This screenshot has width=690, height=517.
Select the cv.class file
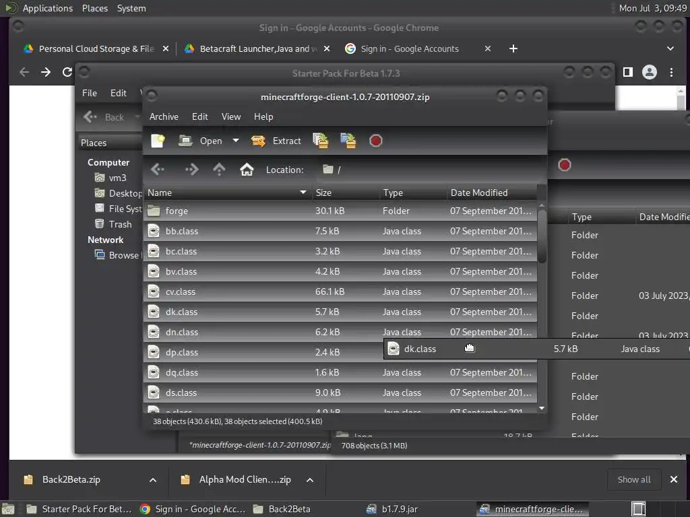tap(340, 292)
